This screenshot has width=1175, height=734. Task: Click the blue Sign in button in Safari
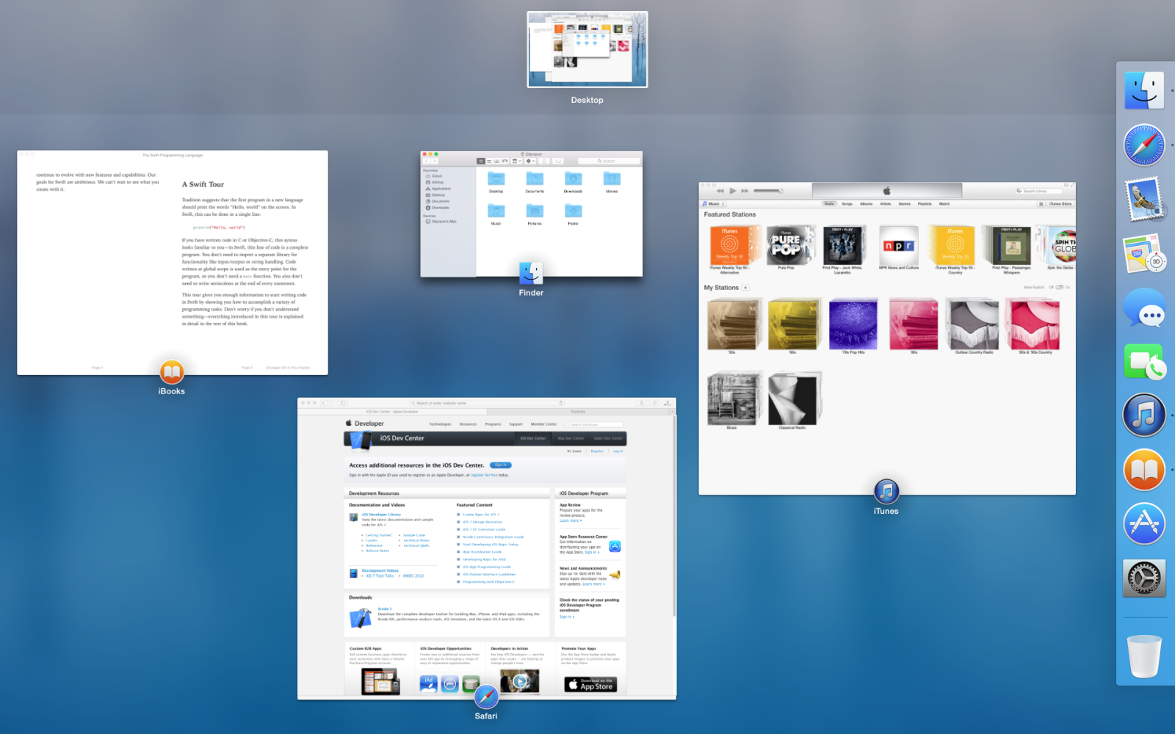pyautogui.click(x=500, y=465)
